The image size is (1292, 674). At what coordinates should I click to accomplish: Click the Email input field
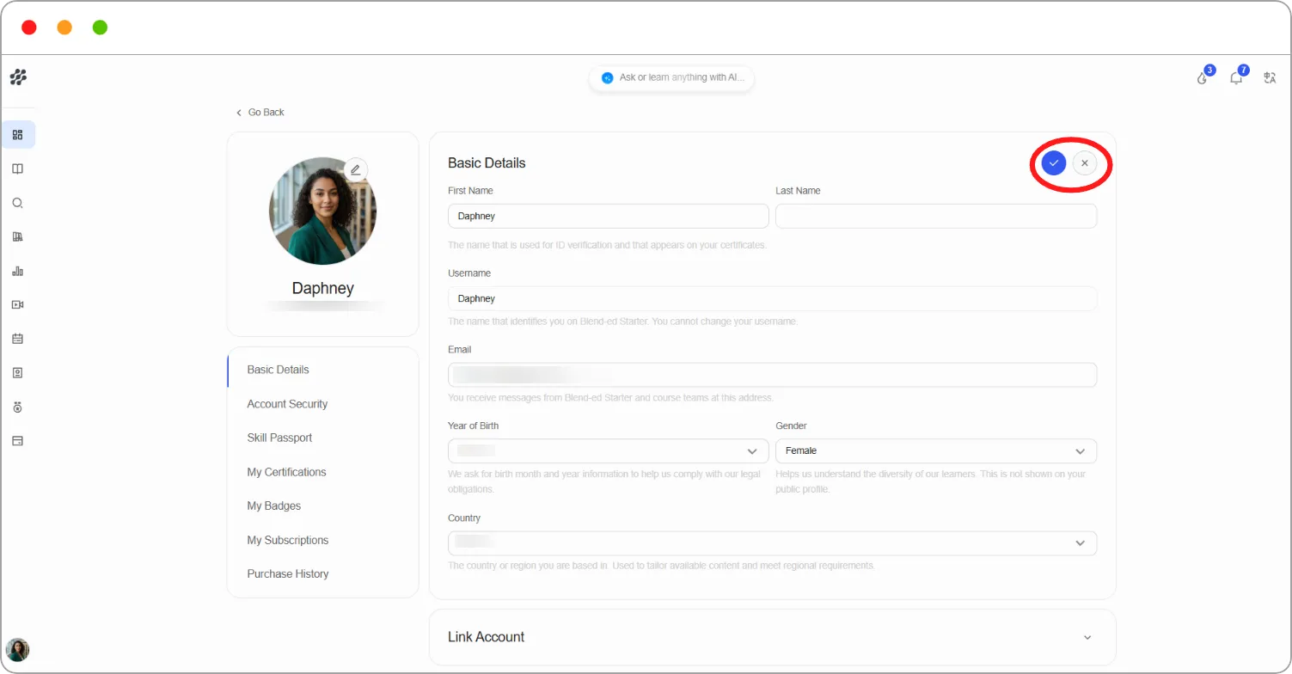click(x=772, y=375)
